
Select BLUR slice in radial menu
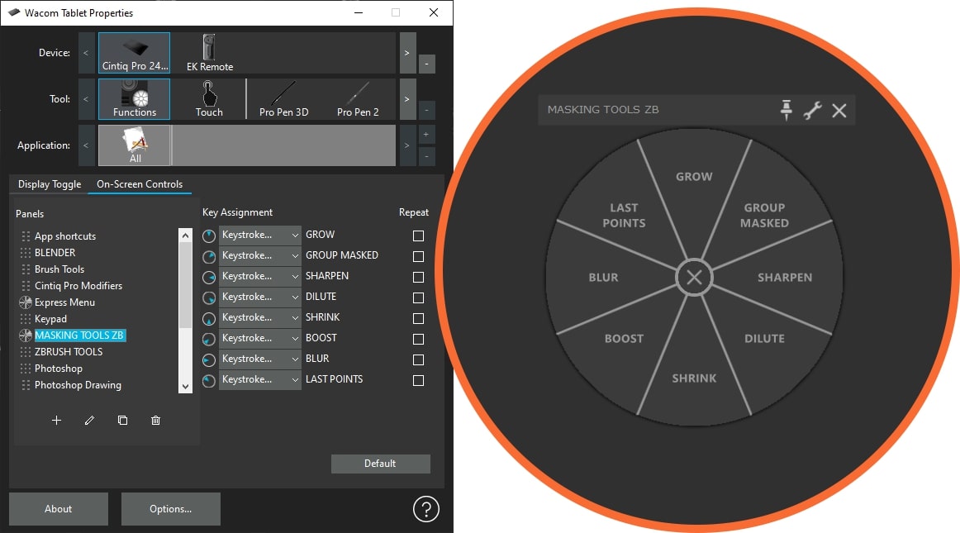coord(604,278)
